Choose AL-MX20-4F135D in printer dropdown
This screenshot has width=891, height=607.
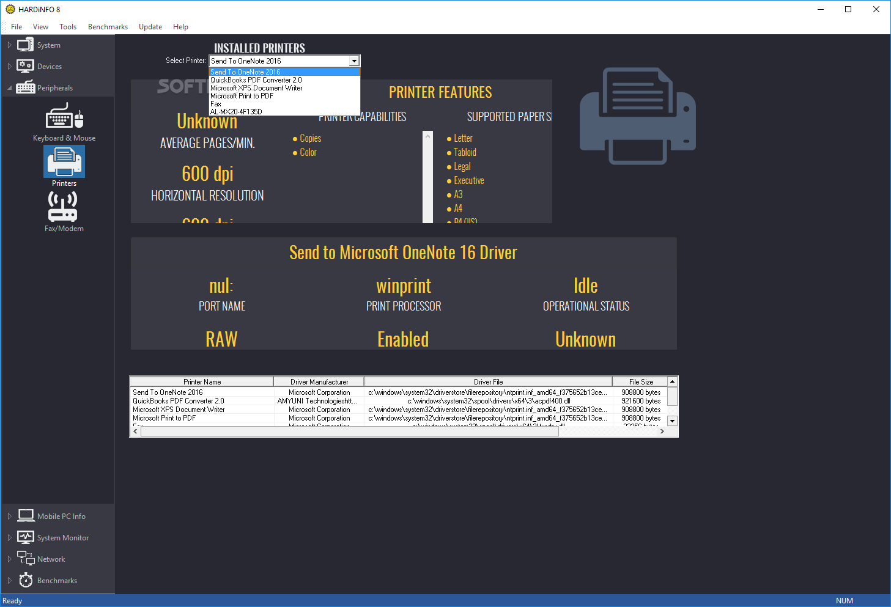(284, 112)
